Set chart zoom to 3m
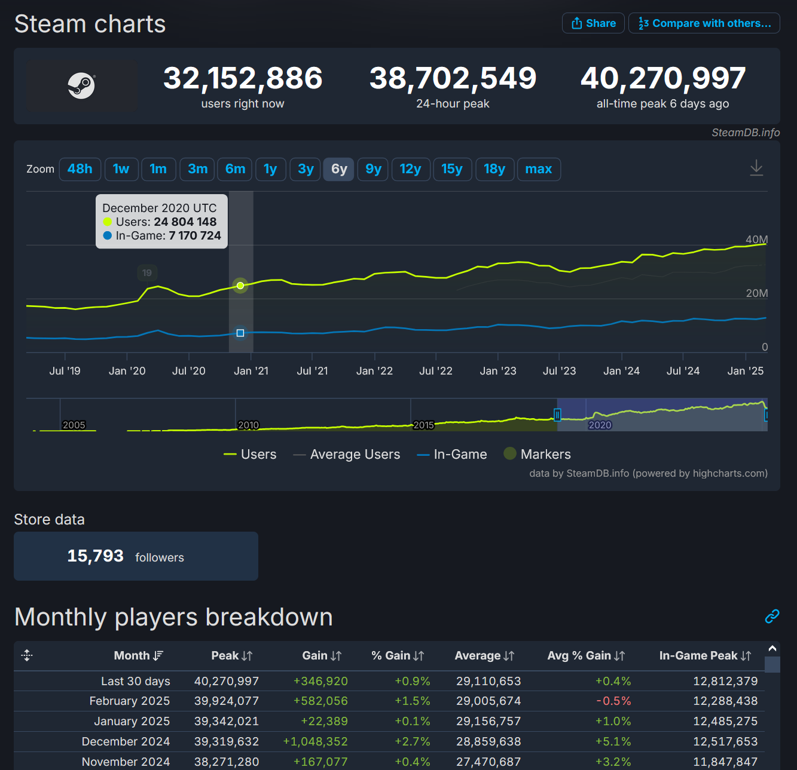Viewport: 797px width, 770px height. tap(198, 169)
